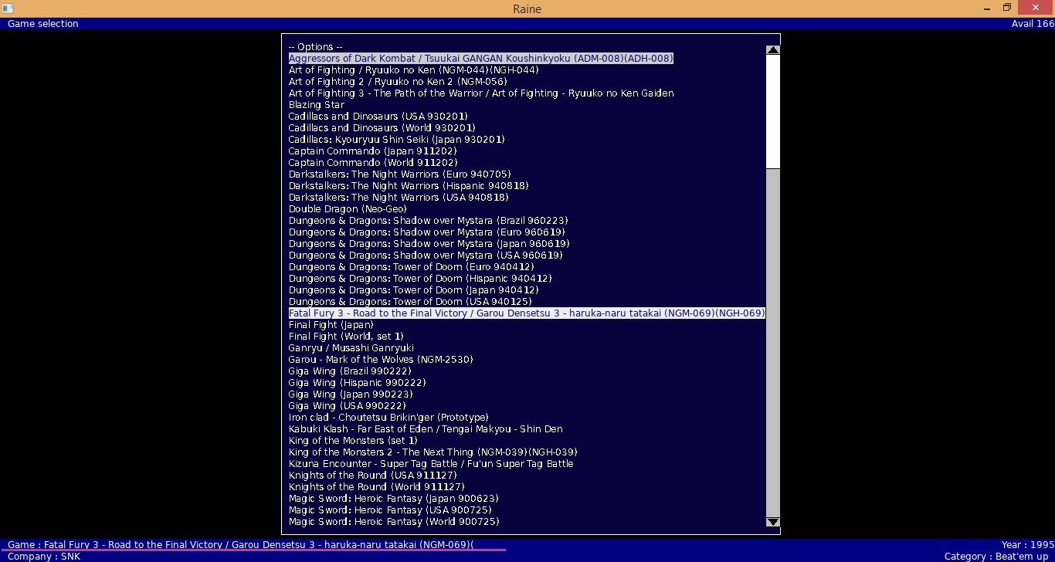Click the gray scrollbar track below thumb
The image size is (1055, 562).
coord(773,343)
